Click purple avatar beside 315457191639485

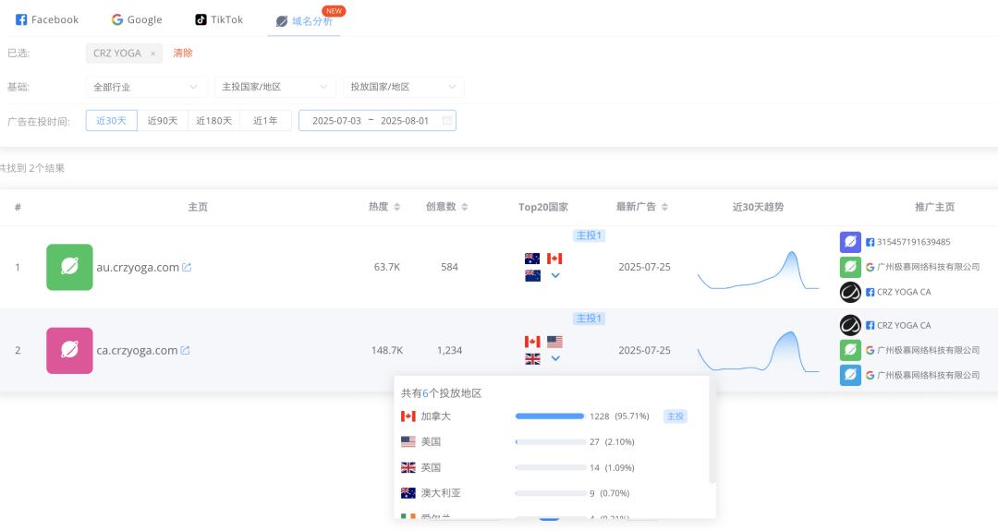pyautogui.click(x=850, y=242)
